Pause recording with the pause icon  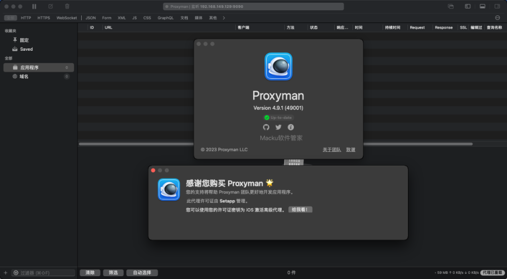[34, 7]
